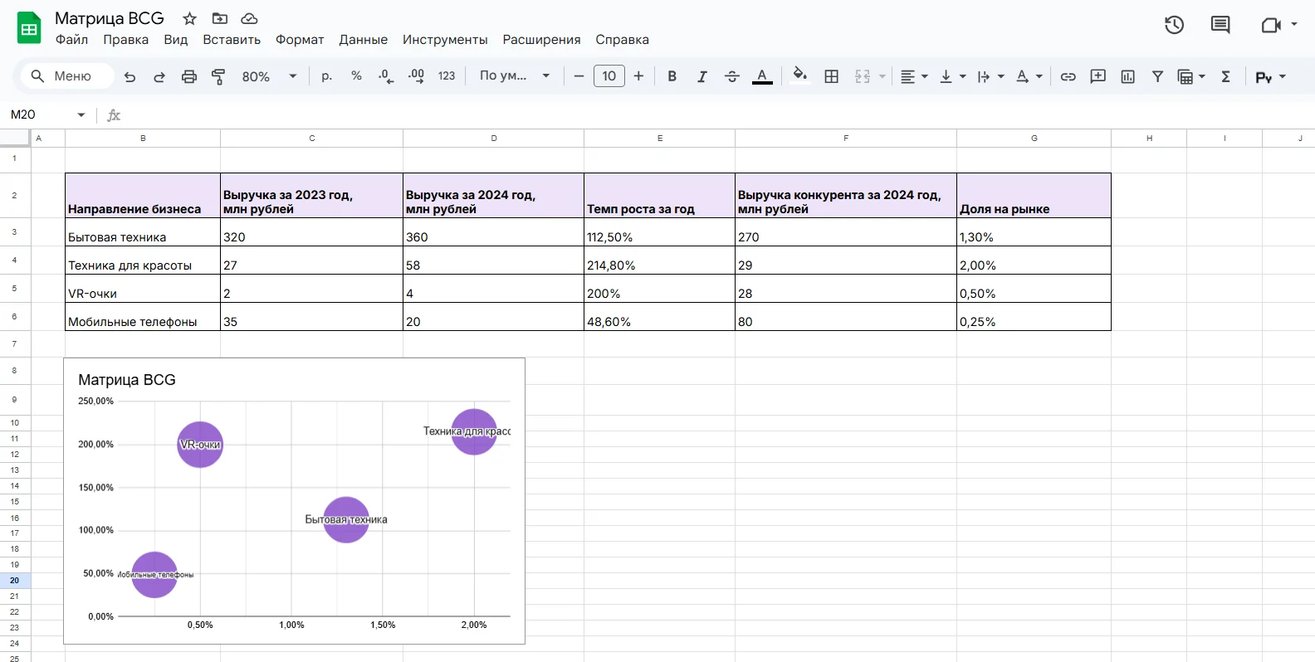
Task: Select the paint format roller tool
Action: tap(218, 76)
